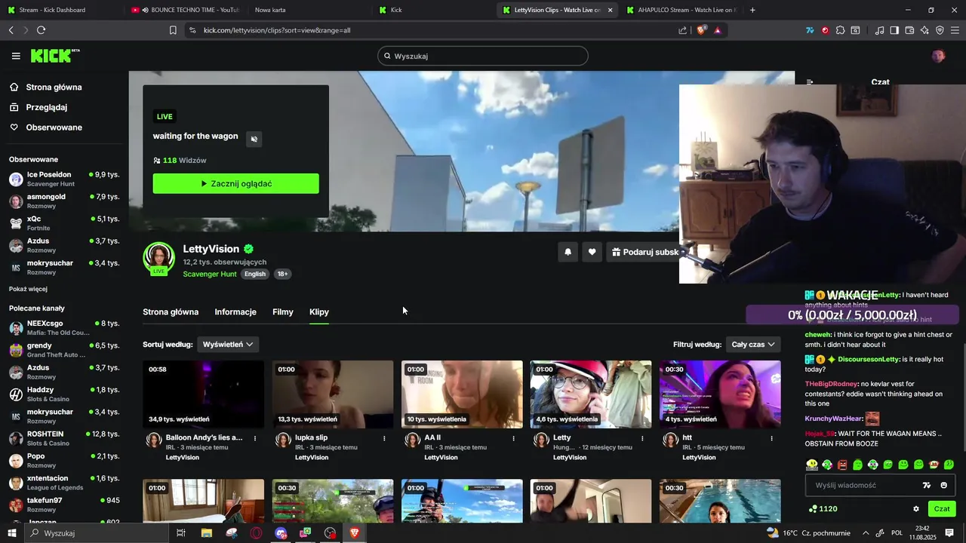Screen dimensions: 966x543
Task: Open options menu for Letty clip
Action: tap(643, 438)
